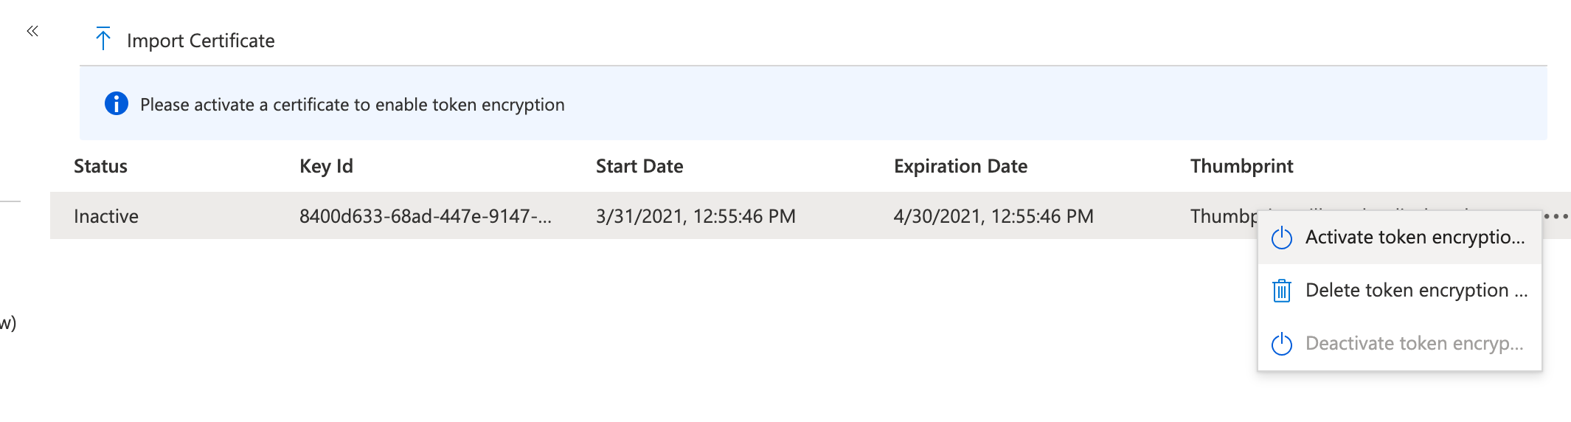Click the 4/30/2021 expiration date cell
This screenshot has height=422, width=1571.
point(993,216)
